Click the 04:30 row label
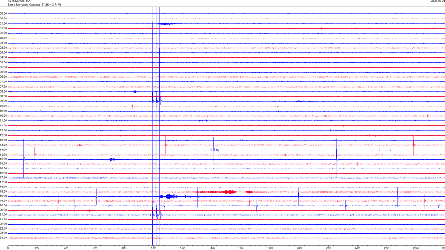 click(x=3, y=57)
